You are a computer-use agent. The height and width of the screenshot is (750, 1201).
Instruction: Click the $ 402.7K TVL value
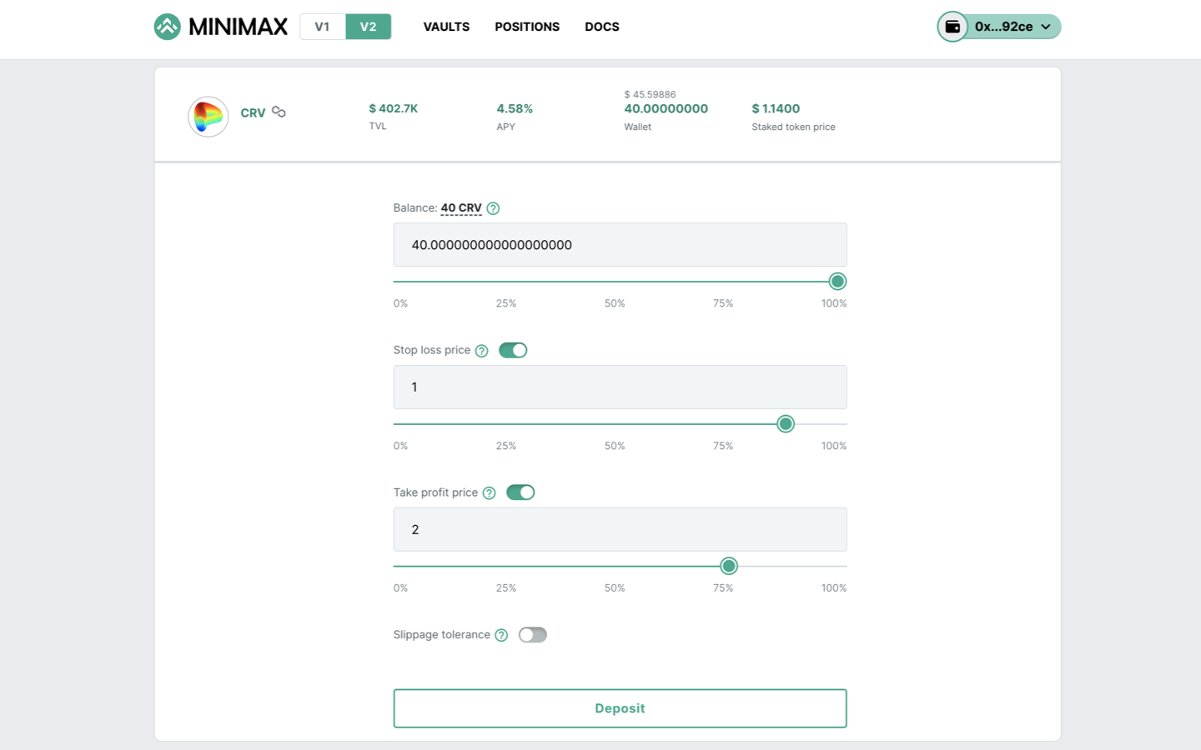pyautogui.click(x=394, y=108)
